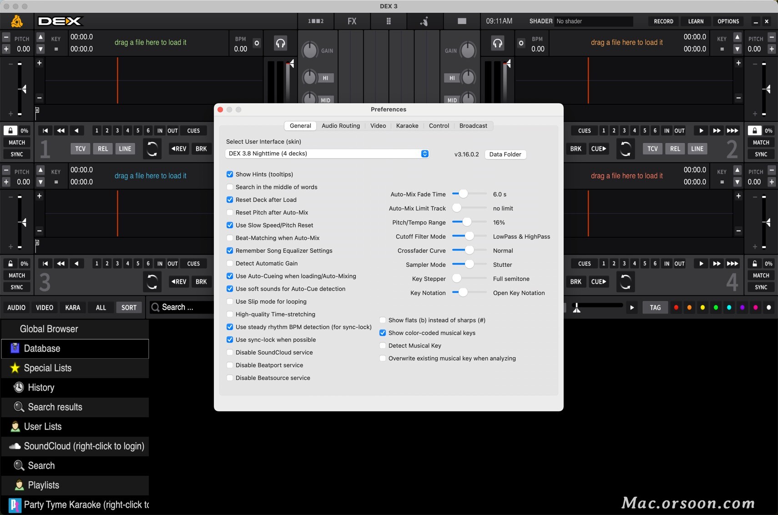
Task: Open the FX panel in top bar
Action: [x=352, y=21]
